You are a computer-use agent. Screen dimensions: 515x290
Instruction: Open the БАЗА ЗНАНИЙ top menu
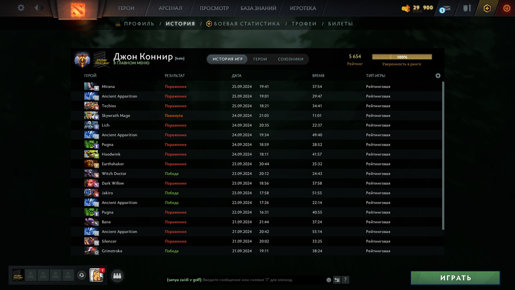[x=258, y=8]
